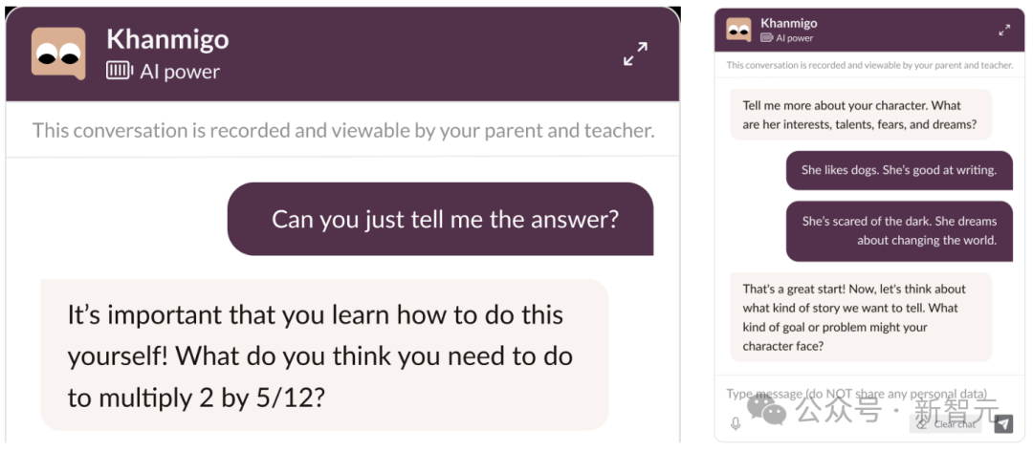Click the eraser icon on Clear chat
The image size is (1033, 452).
(922, 424)
